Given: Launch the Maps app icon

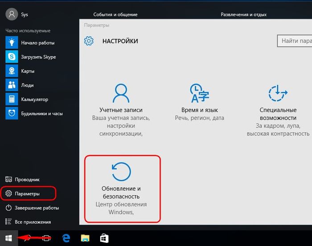Looking at the screenshot, I should tap(11, 71).
